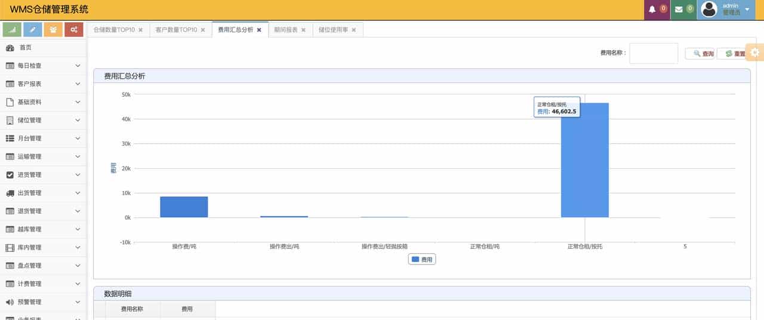The height and width of the screenshot is (320, 764).
Task: Close the 费用汇总分析 tab
Action: 259,30
